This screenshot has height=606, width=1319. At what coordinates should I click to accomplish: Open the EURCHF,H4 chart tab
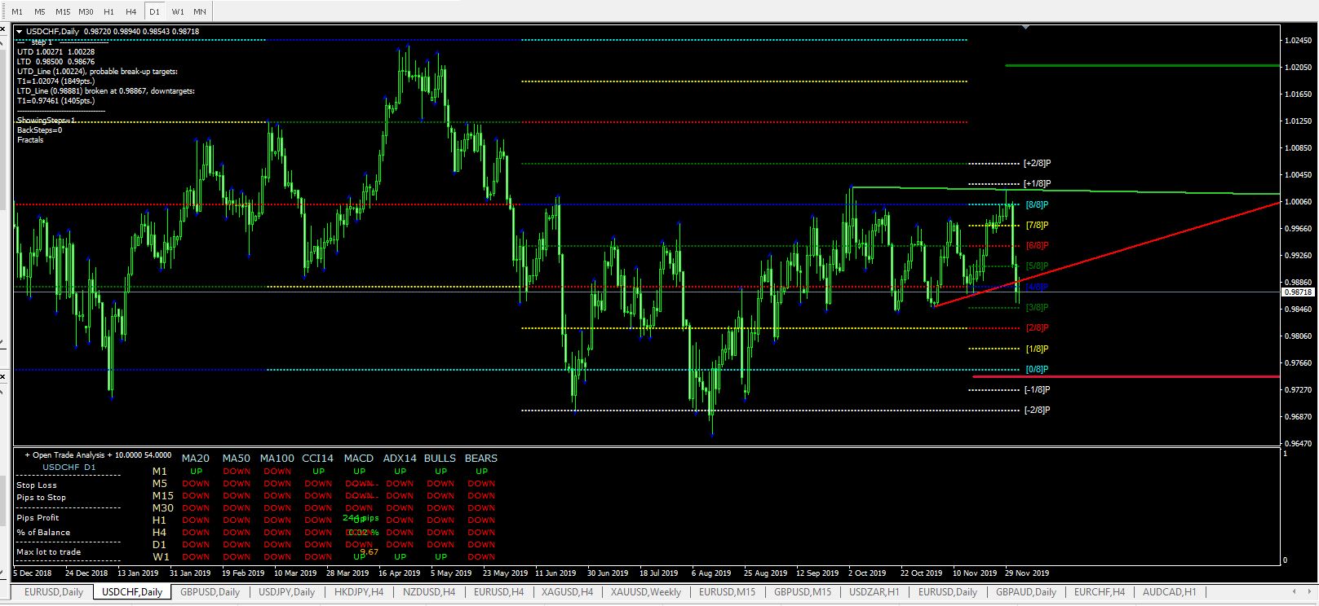coord(1100,592)
